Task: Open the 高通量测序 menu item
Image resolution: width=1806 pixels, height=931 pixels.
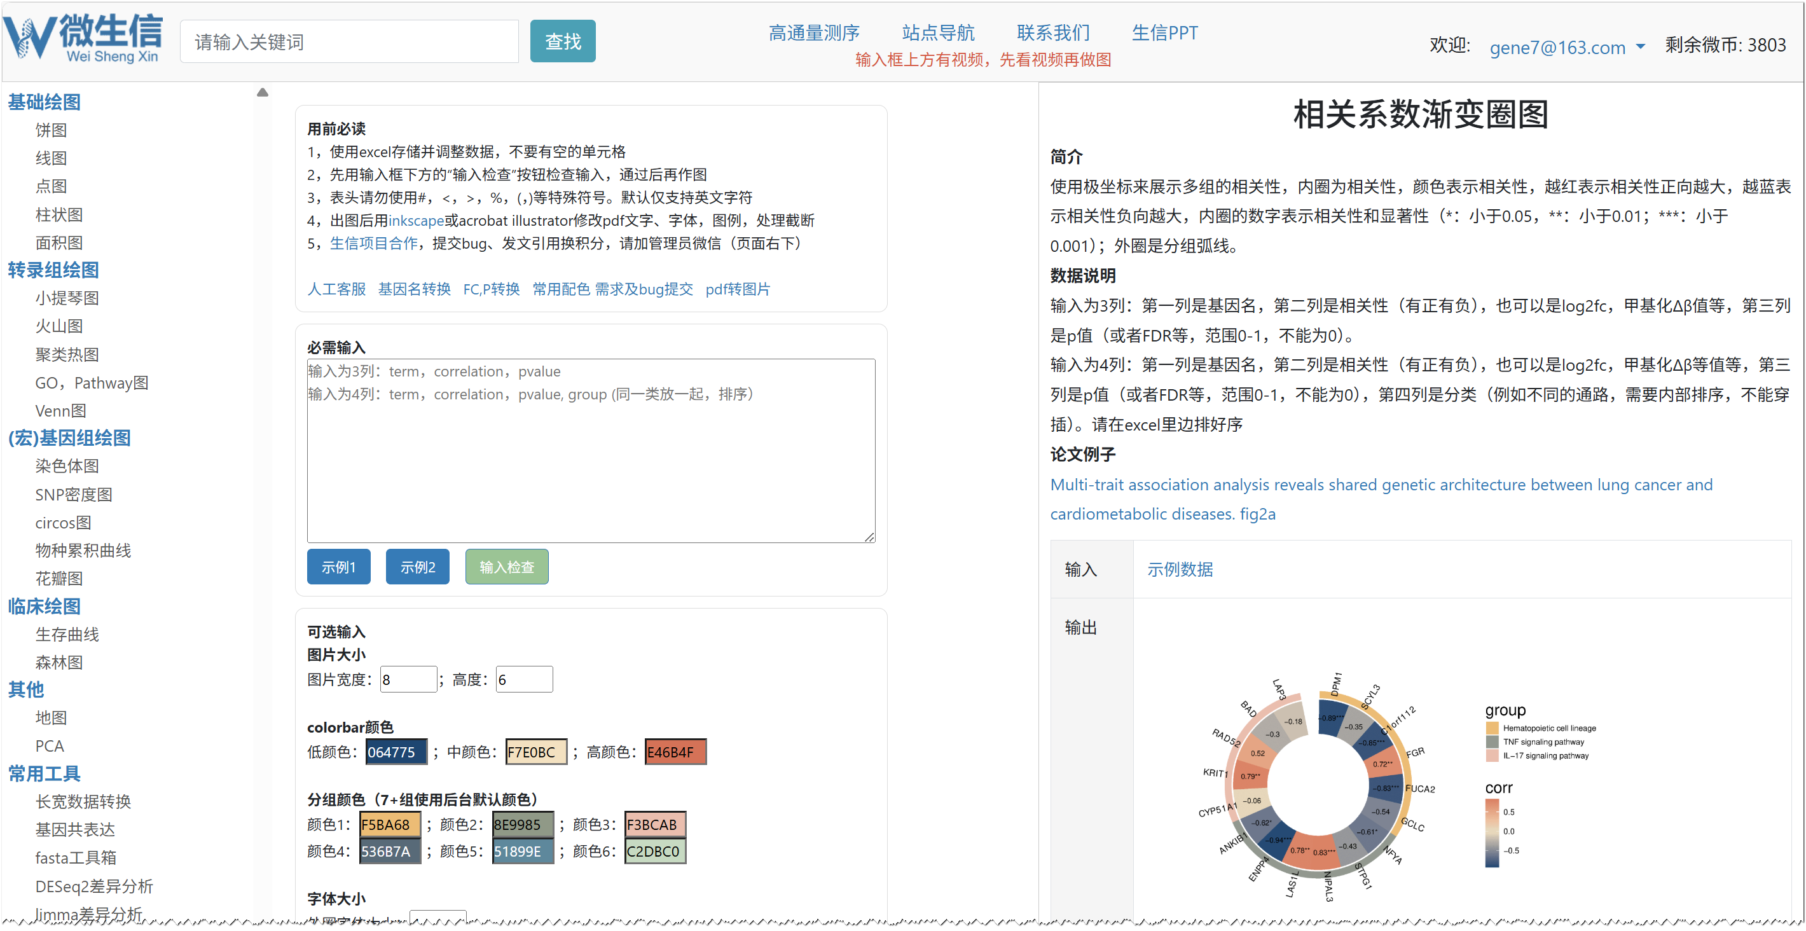Action: tap(813, 32)
